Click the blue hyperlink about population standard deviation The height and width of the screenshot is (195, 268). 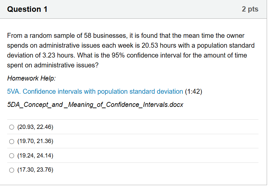click(95, 91)
